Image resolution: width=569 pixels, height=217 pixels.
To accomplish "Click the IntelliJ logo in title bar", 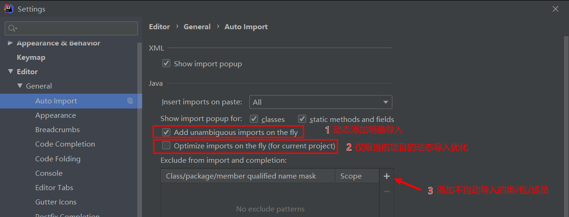I will point(8,9).
